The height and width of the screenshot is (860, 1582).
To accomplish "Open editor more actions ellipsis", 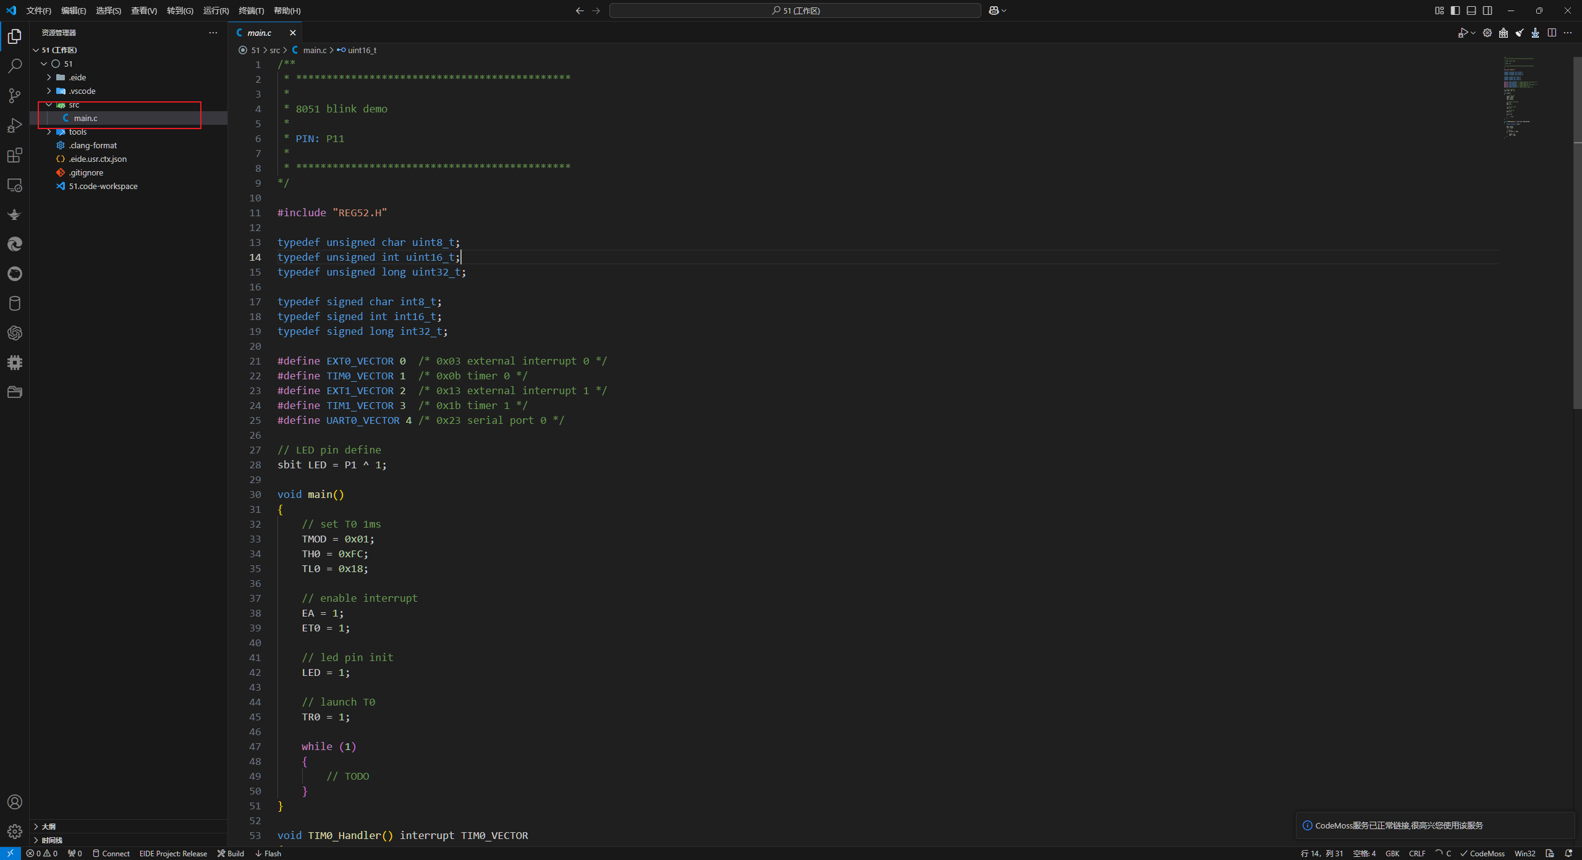I will tap(1568, 33).
